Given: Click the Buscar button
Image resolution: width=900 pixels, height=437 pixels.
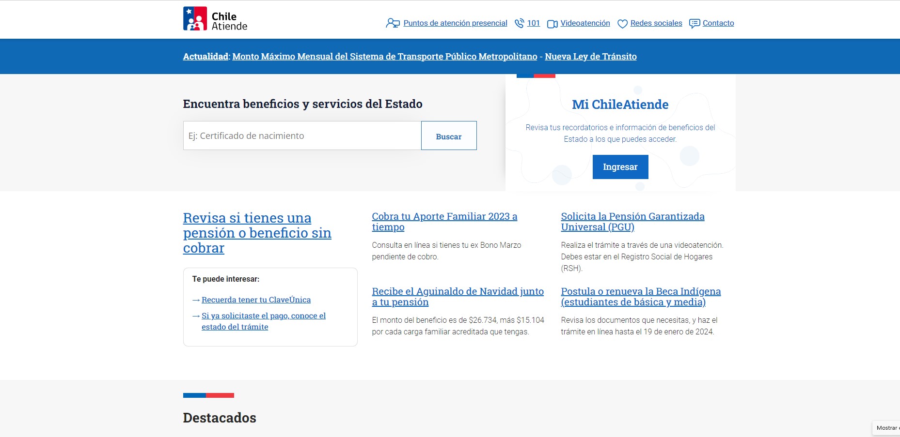Looking at the screenshot, I should (x=449, y=136).
